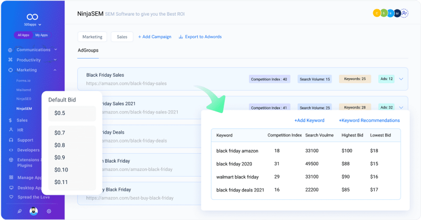This screenshot has width=421, height=220.
Task: Click +Keyword Recommendations link
Action: tap(369, 121)
